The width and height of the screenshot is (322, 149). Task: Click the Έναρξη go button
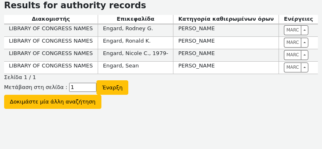112,88
